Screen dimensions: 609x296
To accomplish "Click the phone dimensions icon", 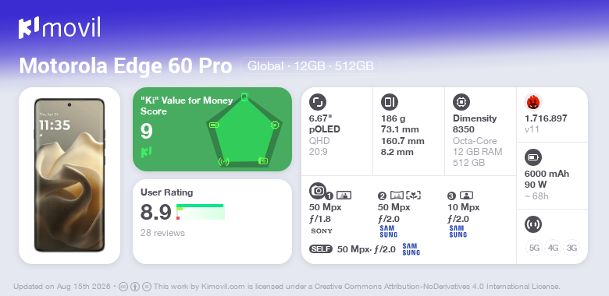I will [x=389, y=102].
